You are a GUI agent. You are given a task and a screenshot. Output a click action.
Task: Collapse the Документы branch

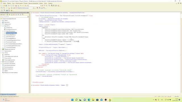point(1,26)
